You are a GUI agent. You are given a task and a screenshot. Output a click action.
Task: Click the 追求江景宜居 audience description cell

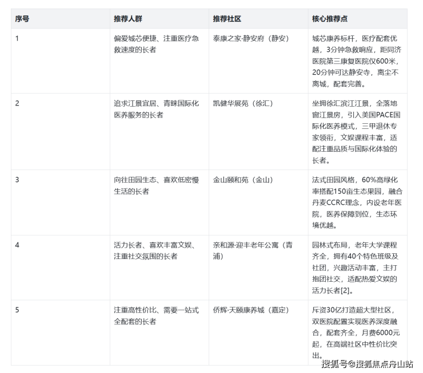tap(154, 110)
